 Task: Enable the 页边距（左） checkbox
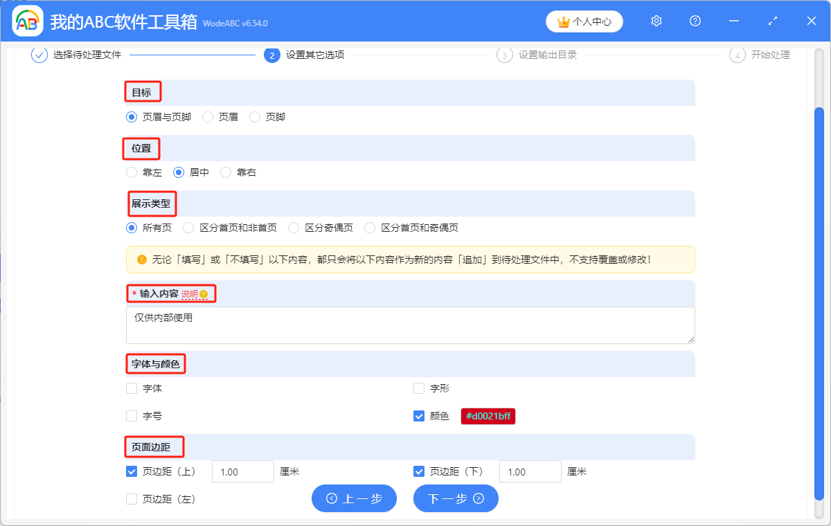pos(132,498)
